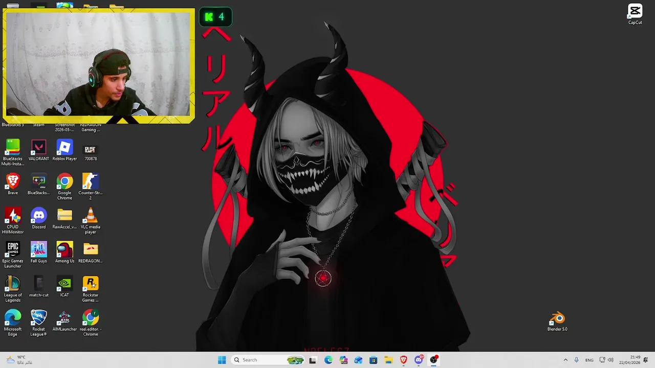Open File Explorer from the taskbar

[388, 360]
